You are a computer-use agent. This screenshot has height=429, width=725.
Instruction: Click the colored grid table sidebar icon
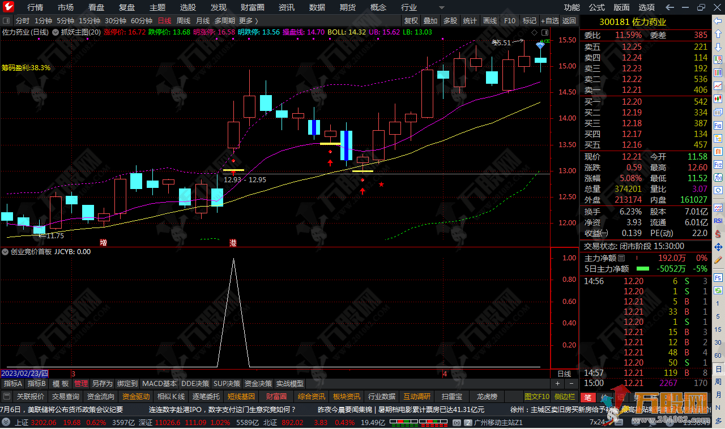tap(718, 72)
